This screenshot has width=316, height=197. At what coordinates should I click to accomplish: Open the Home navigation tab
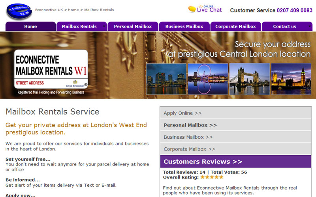(x=31, y=26)
